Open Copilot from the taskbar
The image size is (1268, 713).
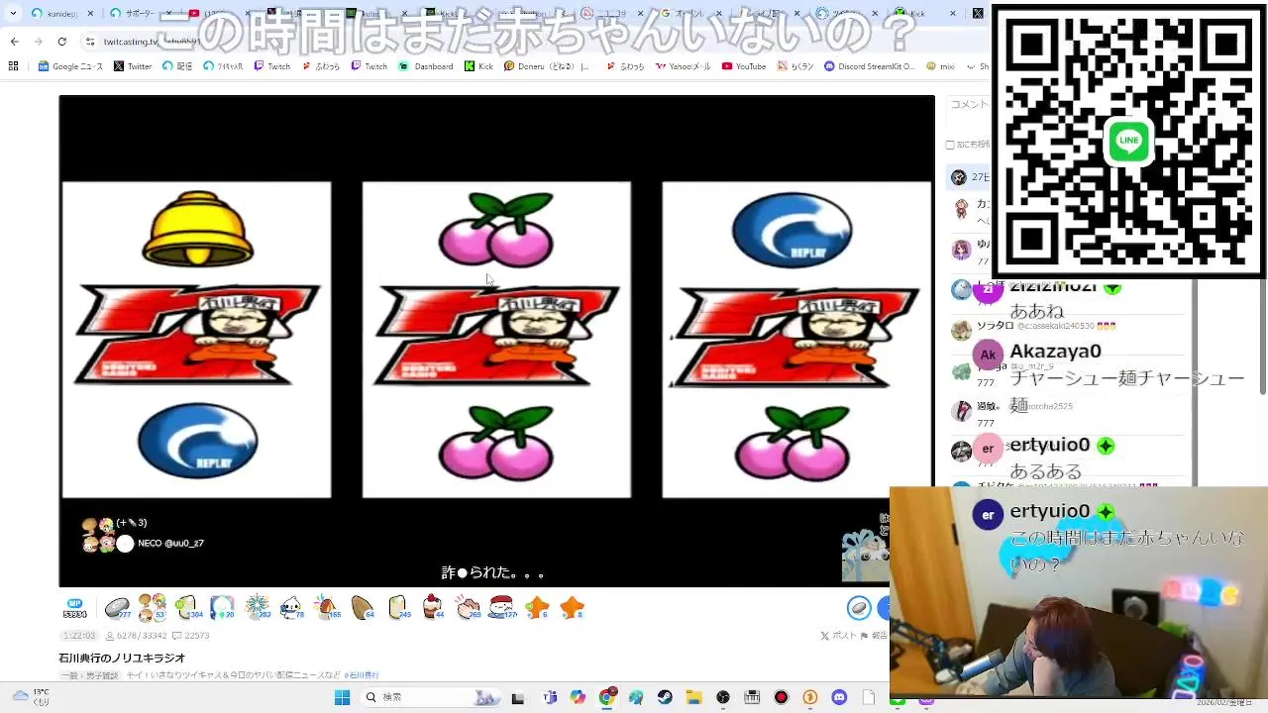click(578, 697)
